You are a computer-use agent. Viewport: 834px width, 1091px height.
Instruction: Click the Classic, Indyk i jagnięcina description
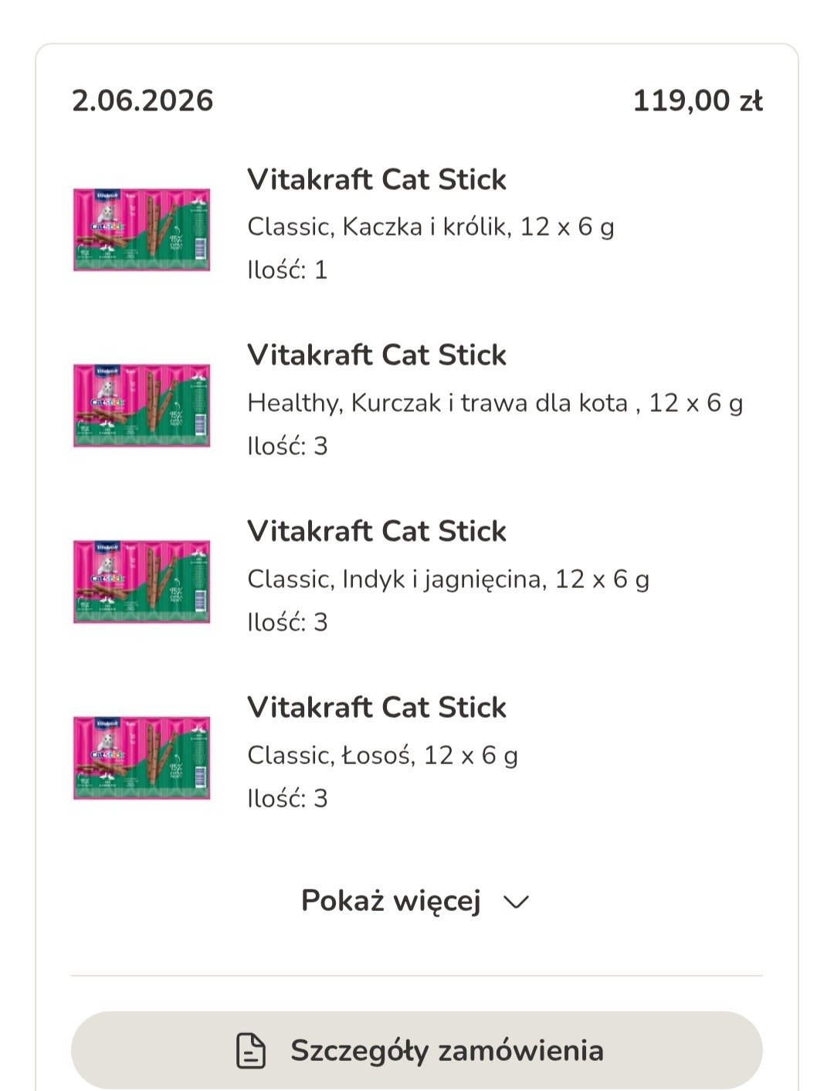(449, 579)
